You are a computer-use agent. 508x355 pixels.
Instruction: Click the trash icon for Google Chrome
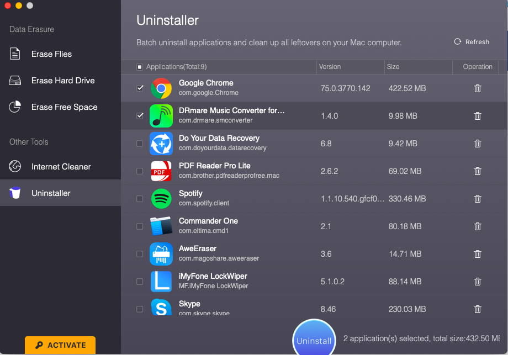click(x=478, y=88)
